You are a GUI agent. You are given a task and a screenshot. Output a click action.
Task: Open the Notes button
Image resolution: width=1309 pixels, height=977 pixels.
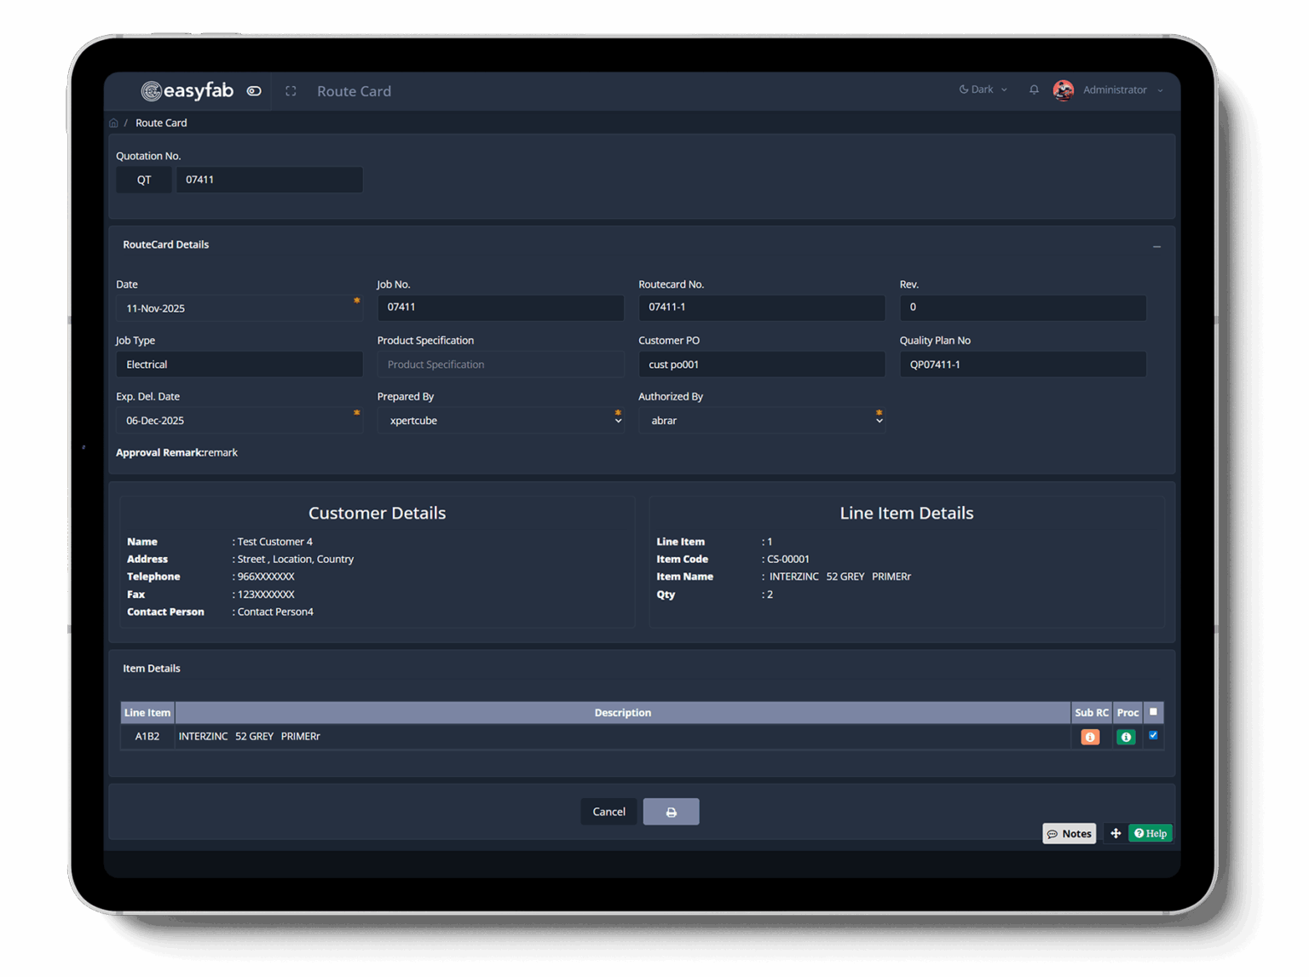[1069, 833]
